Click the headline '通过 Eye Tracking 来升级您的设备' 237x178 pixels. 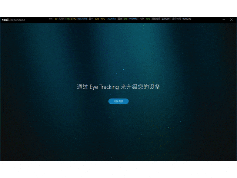118,87
